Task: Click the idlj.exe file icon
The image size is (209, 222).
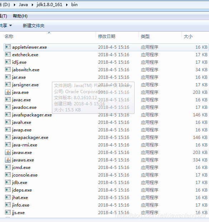Action: point(8,62)
